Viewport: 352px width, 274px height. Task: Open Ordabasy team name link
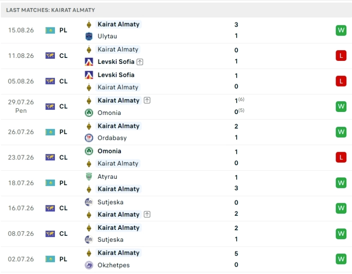[112, 138]
